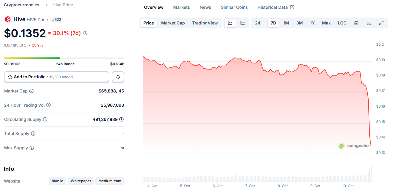Click Market Cap info icon
This screenshot has height=188, width=395.
[31, 91]
